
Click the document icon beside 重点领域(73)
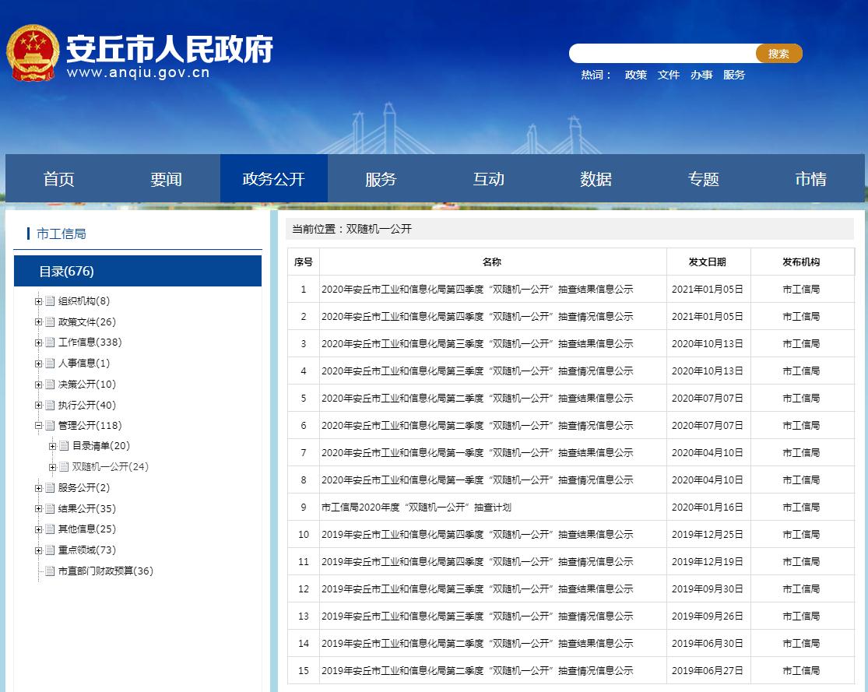coord(50,550)
